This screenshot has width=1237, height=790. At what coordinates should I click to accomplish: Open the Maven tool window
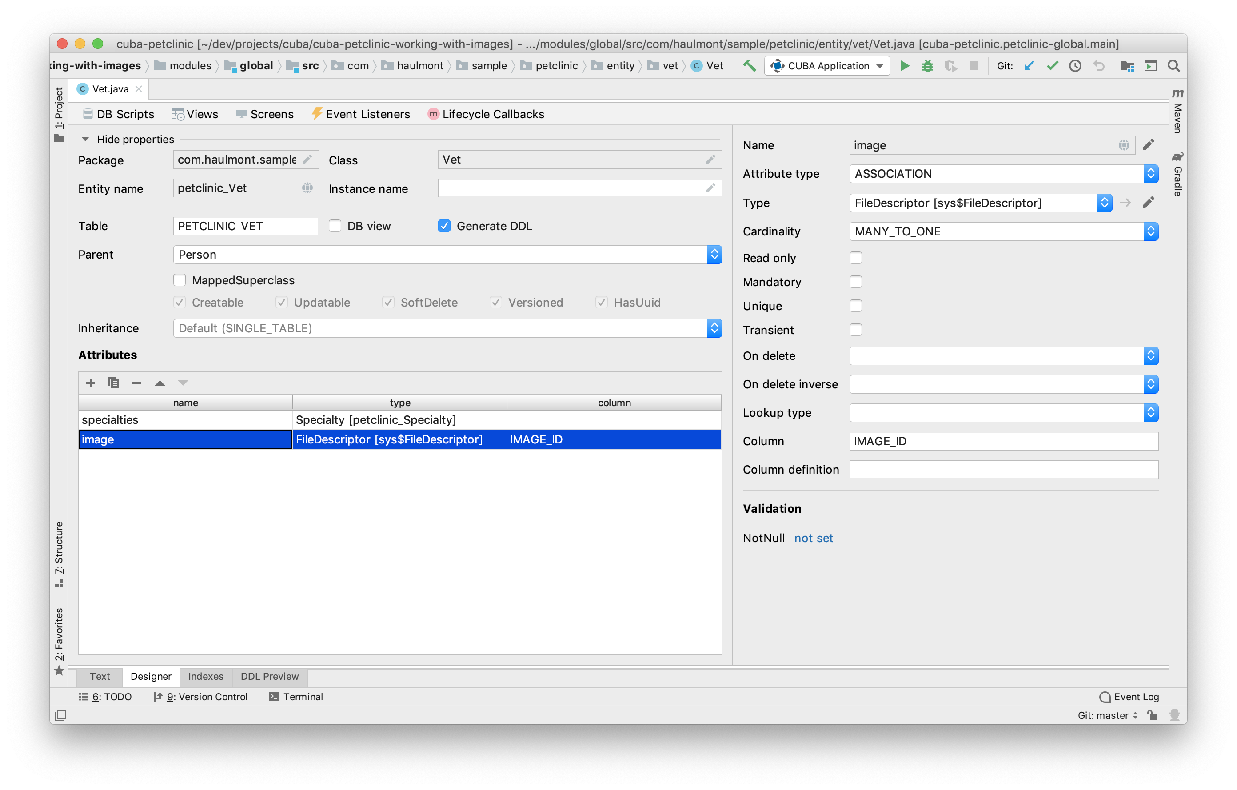[1178, 112]
